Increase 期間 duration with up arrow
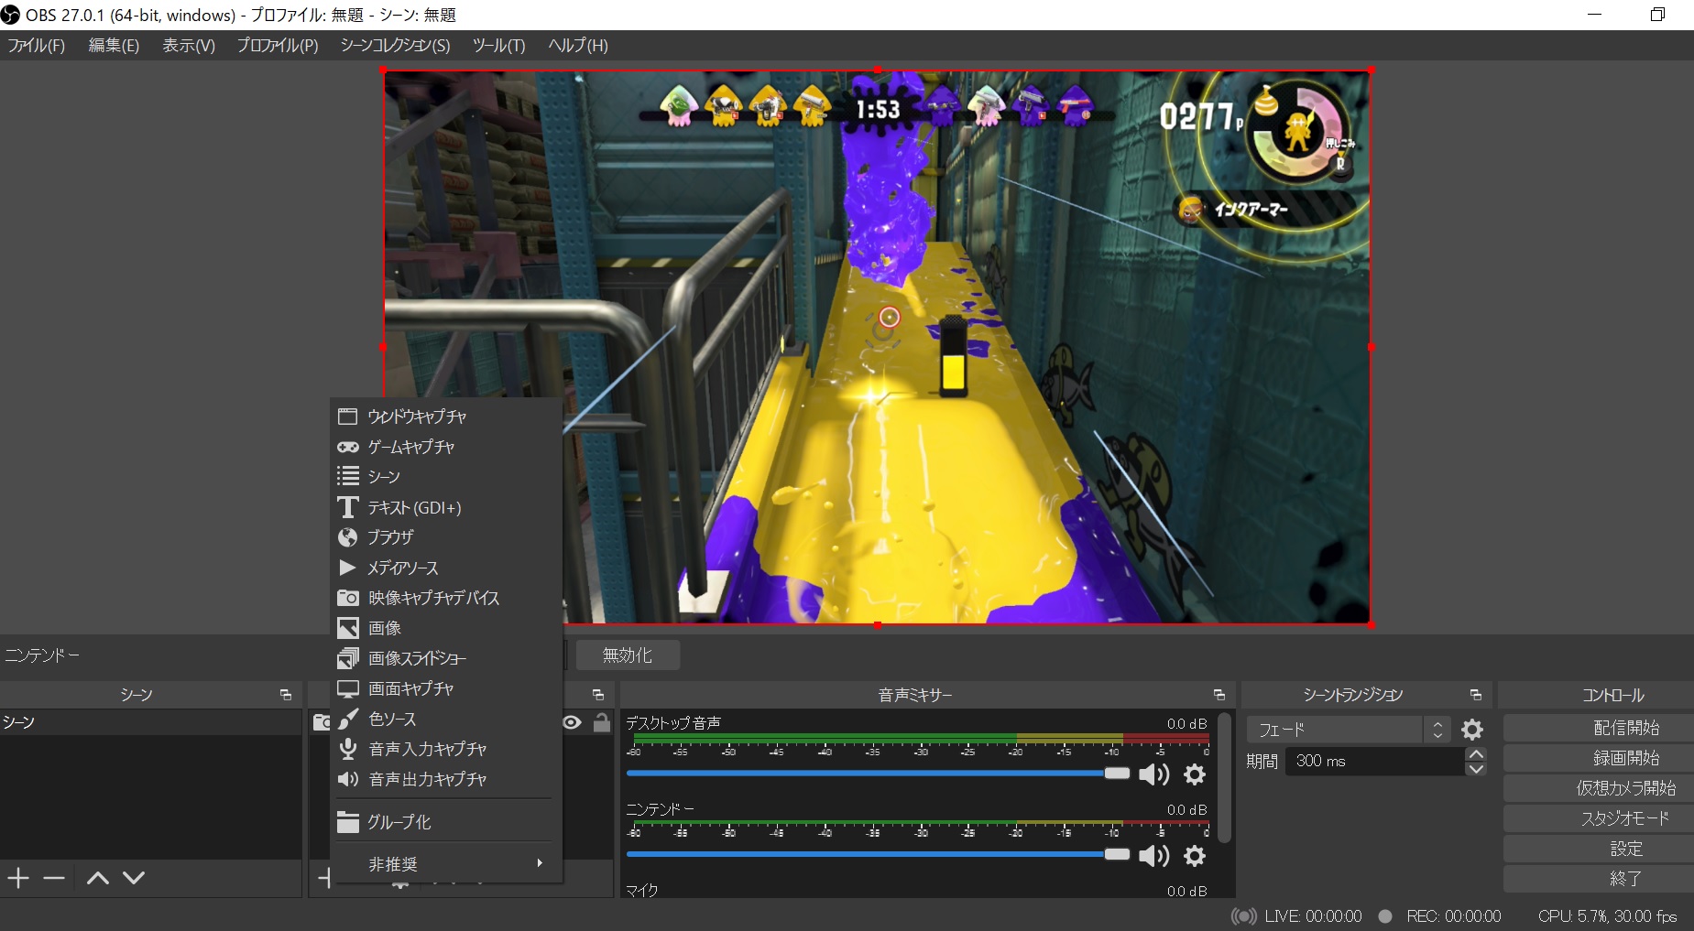 tap(1476, 753)
